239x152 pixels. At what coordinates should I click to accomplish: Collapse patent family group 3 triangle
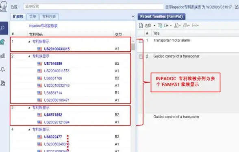29,108
